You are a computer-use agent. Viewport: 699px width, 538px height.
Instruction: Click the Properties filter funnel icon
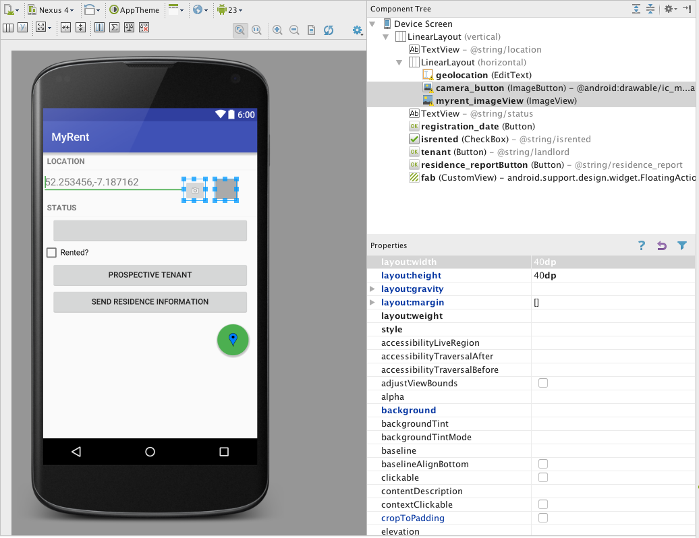pos(682,246)
